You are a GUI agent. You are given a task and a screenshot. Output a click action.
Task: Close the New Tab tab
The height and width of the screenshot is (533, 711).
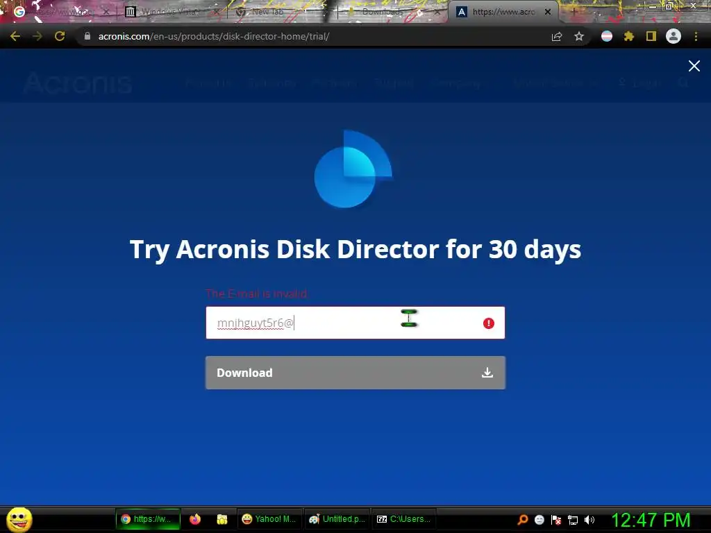[327, 12]
